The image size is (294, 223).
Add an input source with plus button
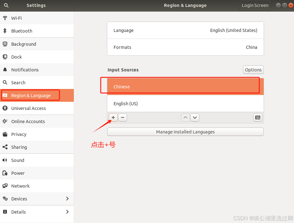113,117
